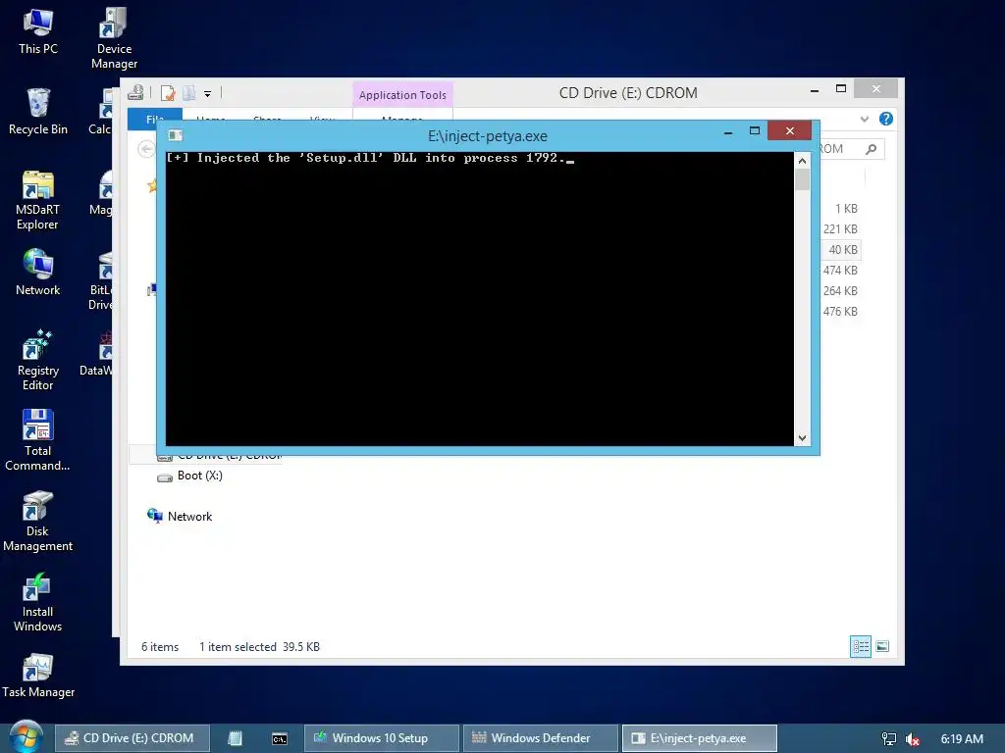Open notepad icon in taskbar
Image resolution: width=1005 pixels, height=753 pixels.
point(236,738)
